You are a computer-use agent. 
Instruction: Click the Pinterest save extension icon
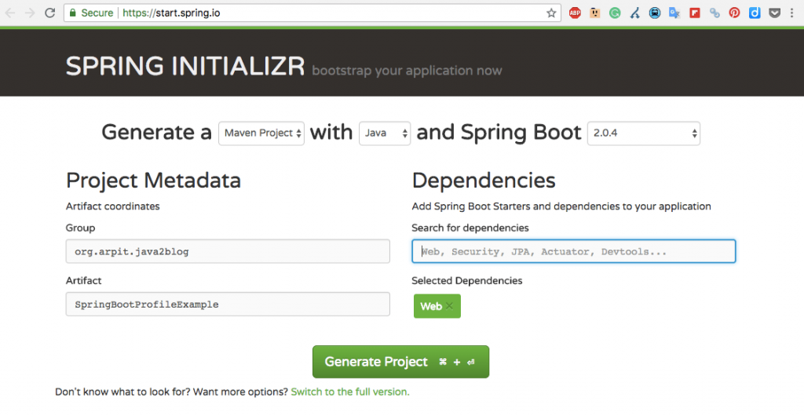click(735, 13)
